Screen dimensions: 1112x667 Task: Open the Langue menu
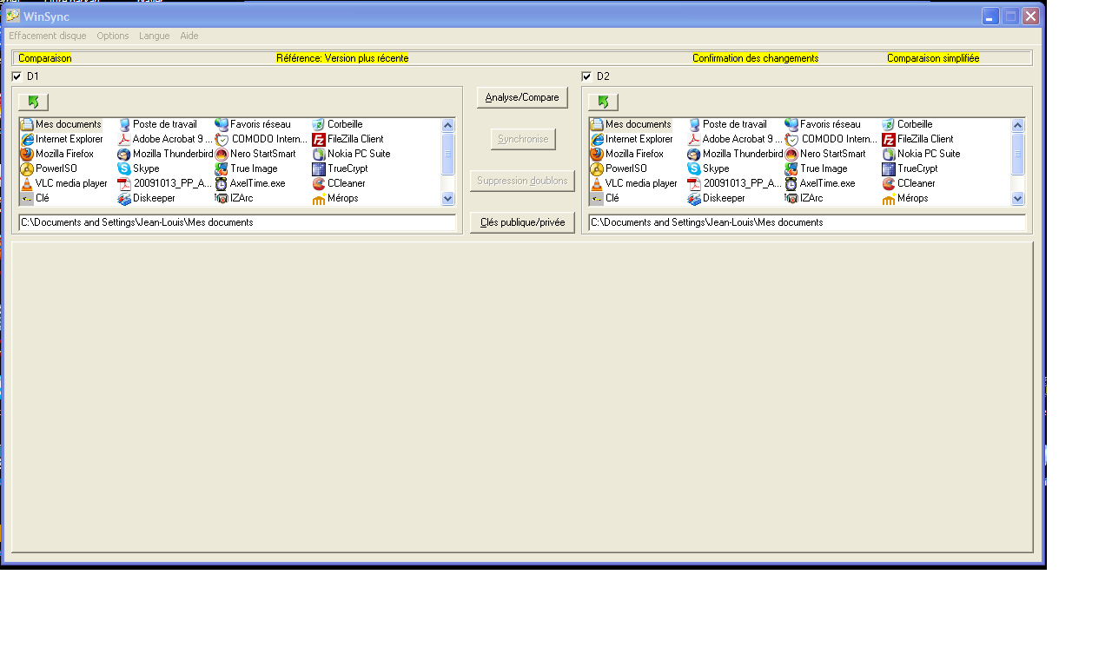click(x=154, y=36)
